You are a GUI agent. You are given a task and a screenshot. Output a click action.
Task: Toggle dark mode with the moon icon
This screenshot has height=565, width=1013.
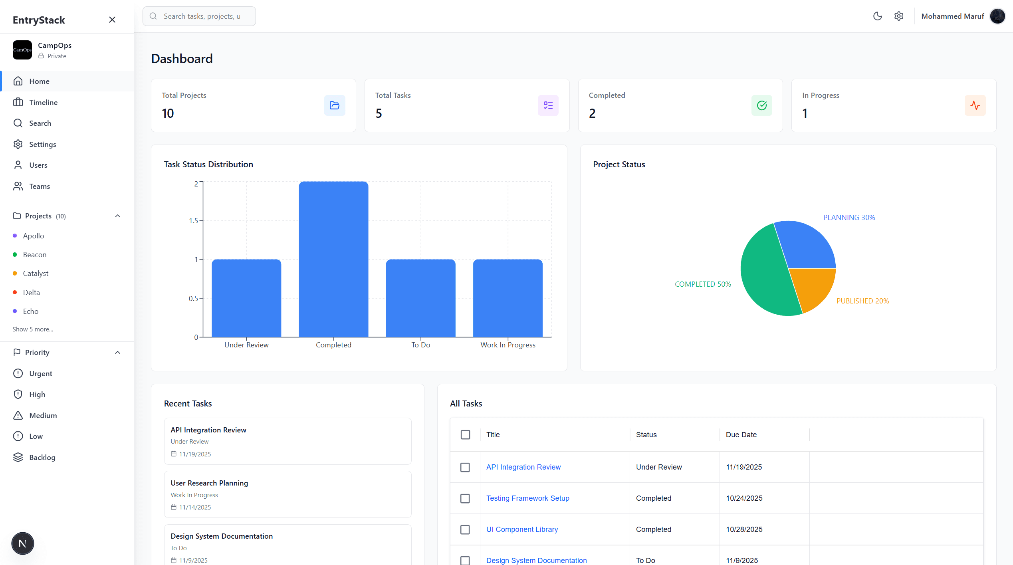(877, 16)
